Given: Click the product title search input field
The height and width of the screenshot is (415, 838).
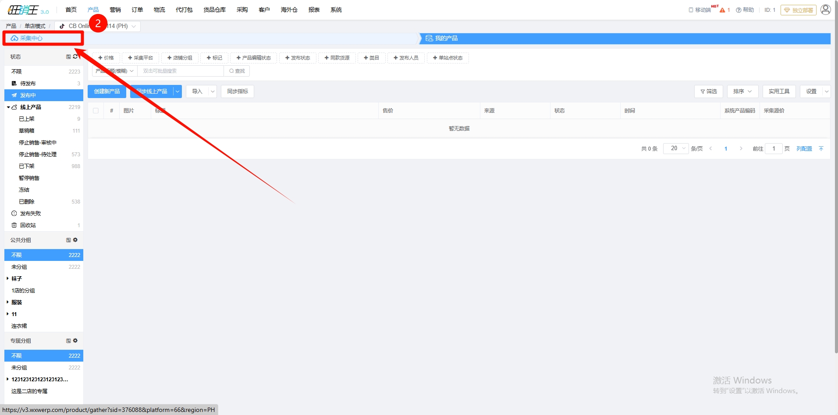Looking at the screenshot, I should point(180,71).
